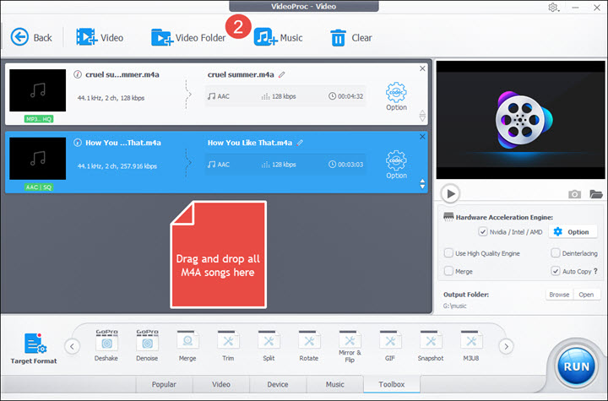Click the 00:04:32 duration of cruel summer
Viewport: 608px width, 401px height.
[346, 96]
